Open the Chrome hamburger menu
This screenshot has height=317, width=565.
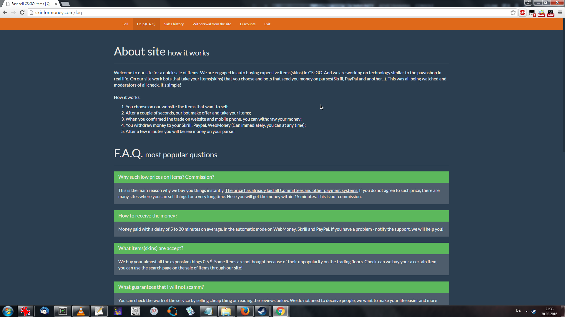[560, 13]
